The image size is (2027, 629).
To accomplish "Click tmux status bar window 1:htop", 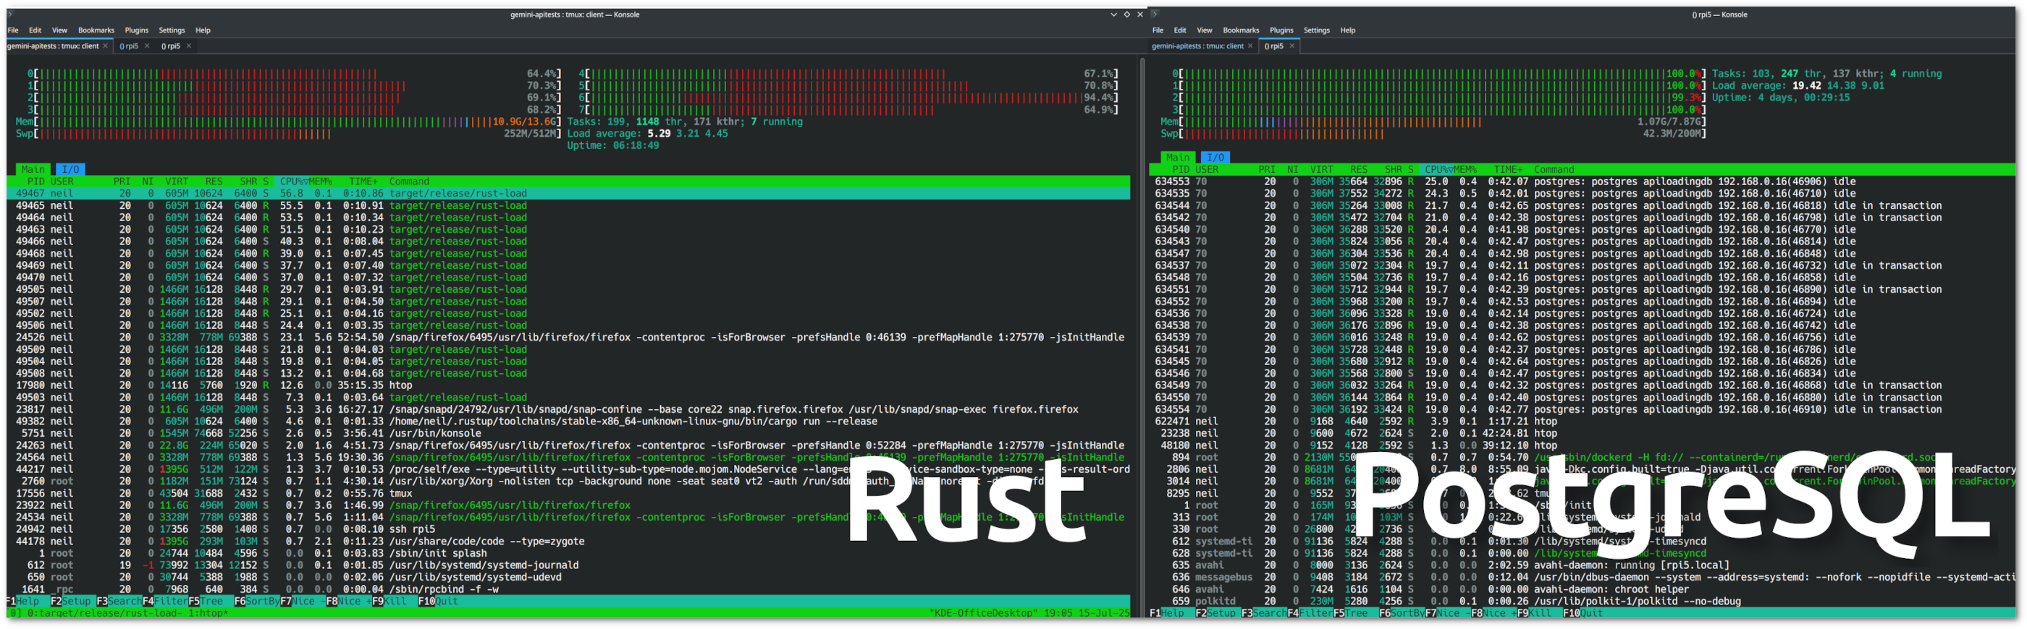I will [208, 613].
